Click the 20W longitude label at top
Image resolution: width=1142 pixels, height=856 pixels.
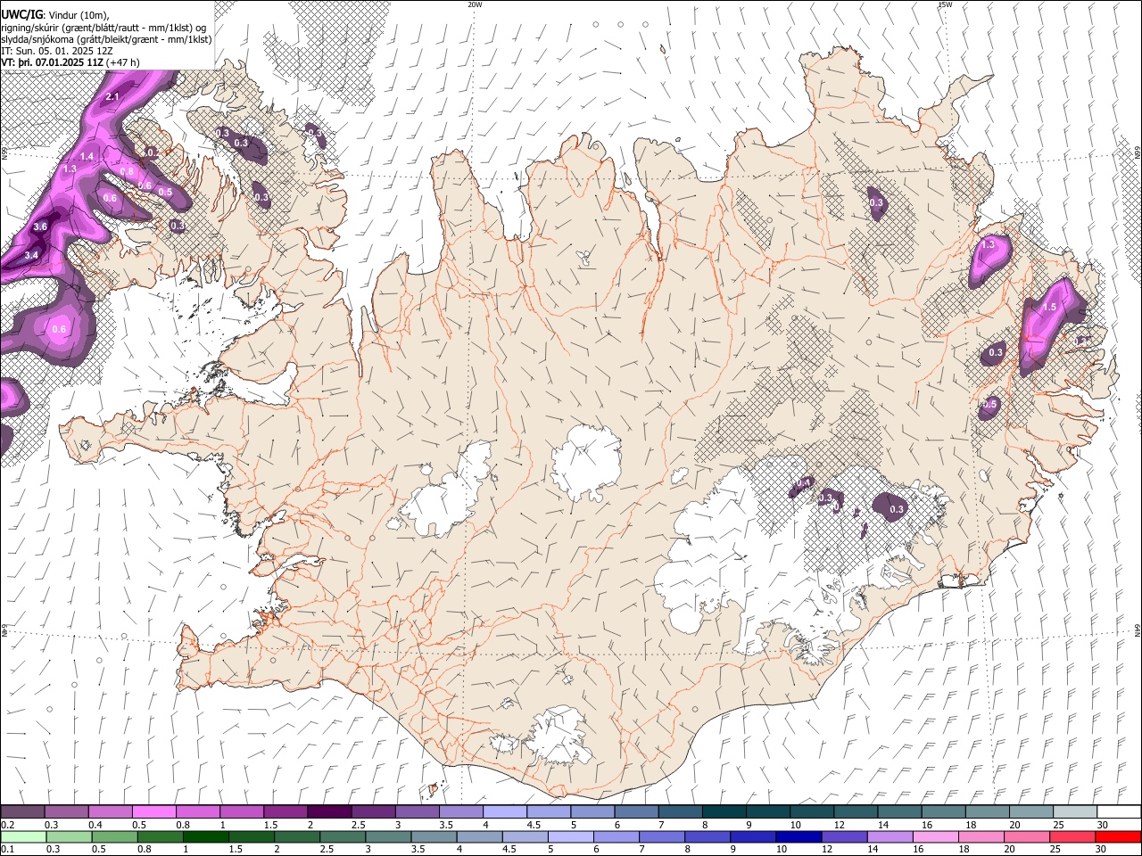point(475,4)
